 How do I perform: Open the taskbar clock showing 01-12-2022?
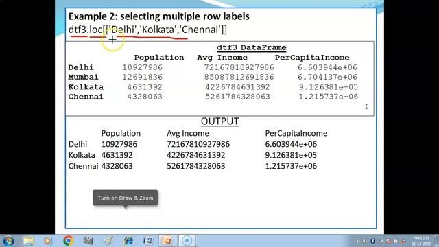pyautogui.click(x=422, y=241)
